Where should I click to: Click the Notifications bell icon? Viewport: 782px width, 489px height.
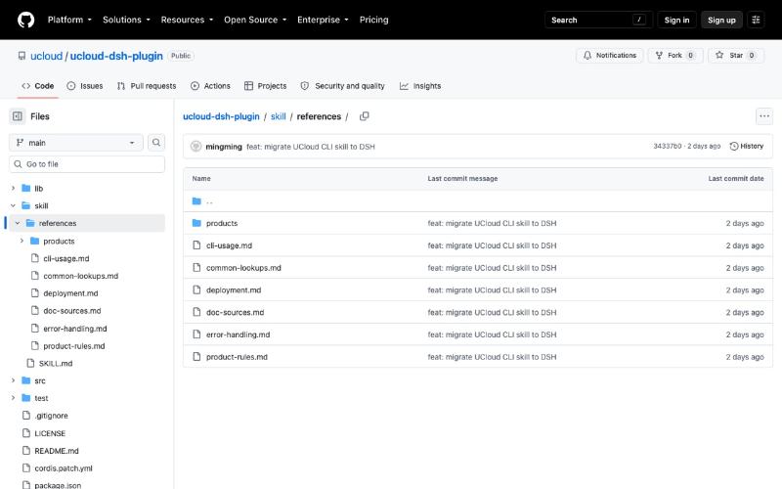[x=587, y=56]
